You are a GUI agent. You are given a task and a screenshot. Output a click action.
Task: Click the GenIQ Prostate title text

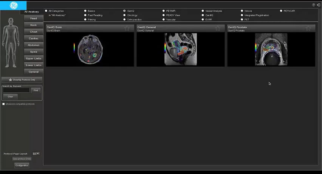(237, 27)
